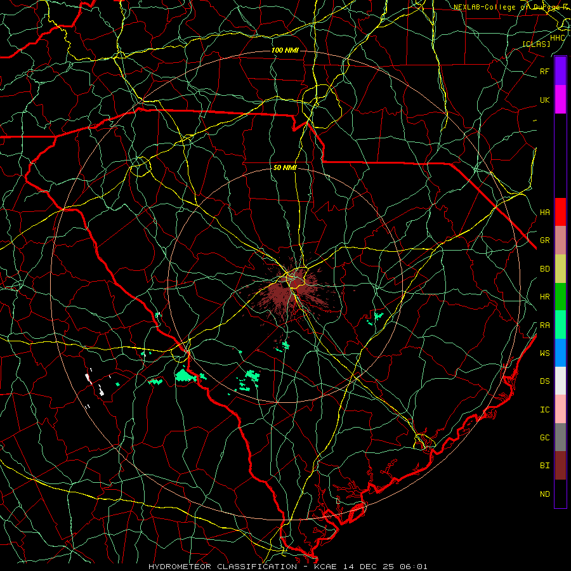571x571 pixels.
Task: Select the yellow BD legend swatch
Action: (560, 269)
